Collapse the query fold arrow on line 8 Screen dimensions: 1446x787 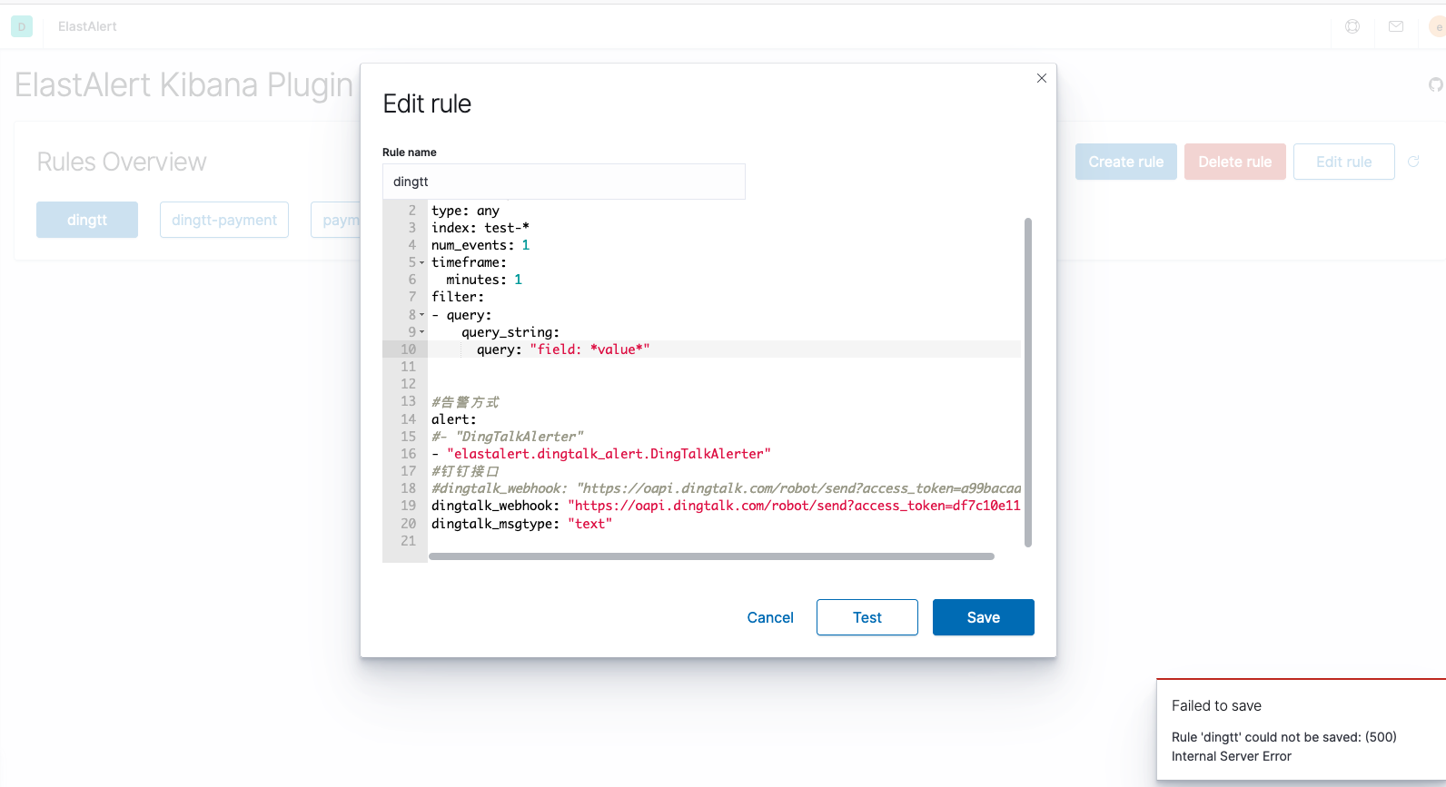[x=421, y=315]
